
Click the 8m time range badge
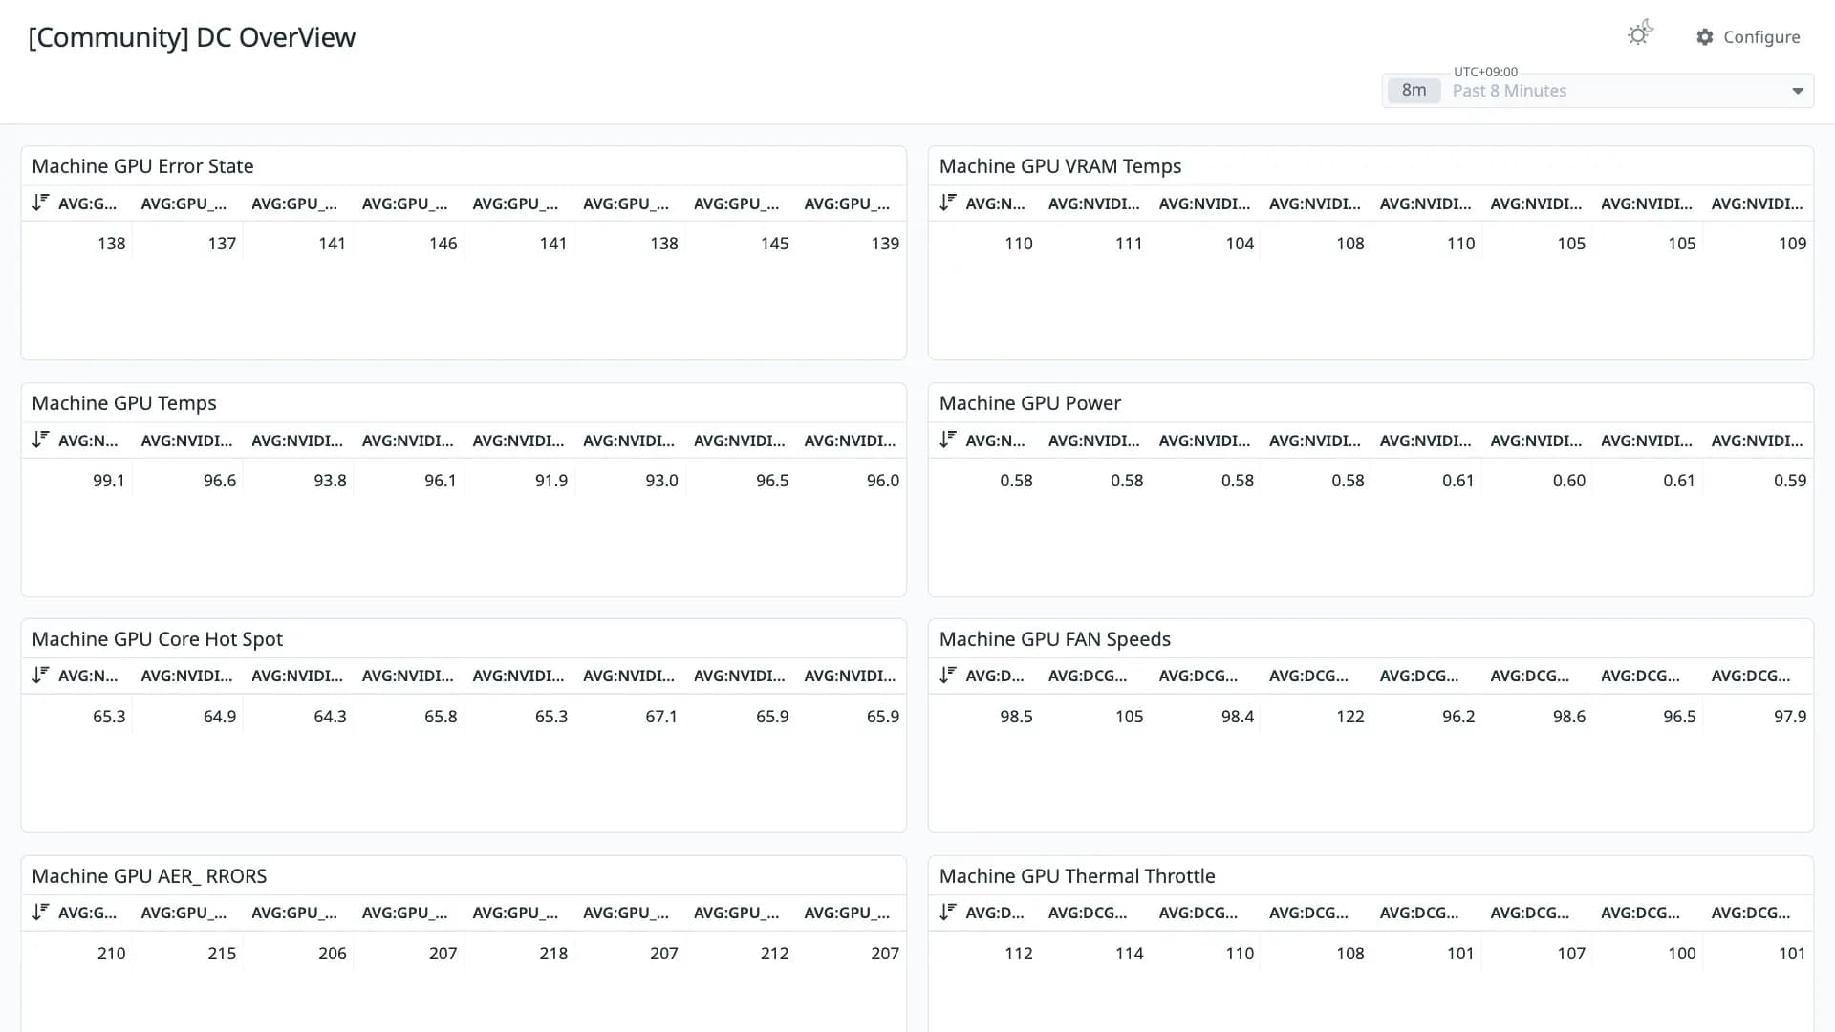click(x=1414, y=91)
